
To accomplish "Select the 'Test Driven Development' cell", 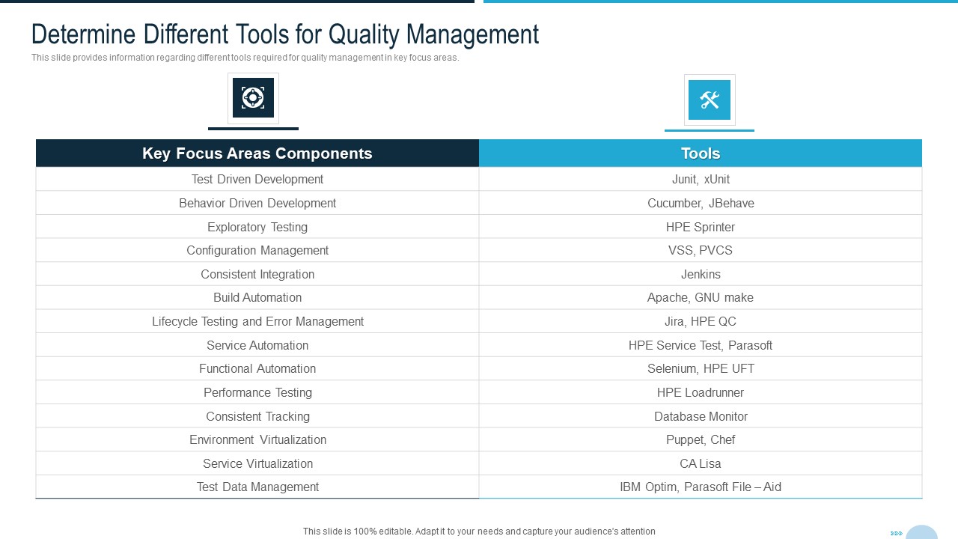I will [257, 179].
